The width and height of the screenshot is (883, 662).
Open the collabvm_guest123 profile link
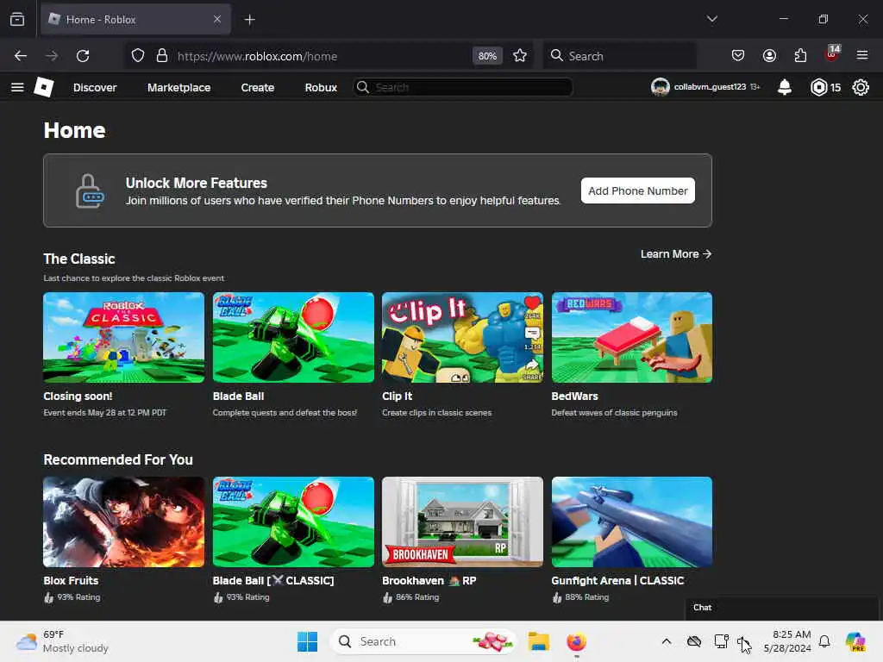coord(710,87)
